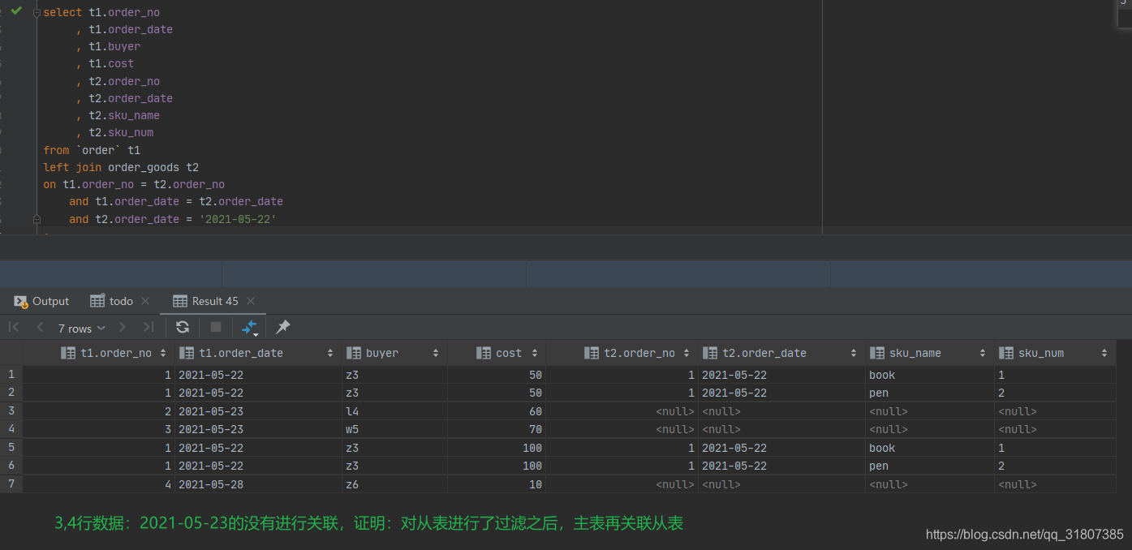Sort by buyer column arrows
The width and height of the screenshot is (1132, 550).
pyautogui.click(x=436, y=353)
